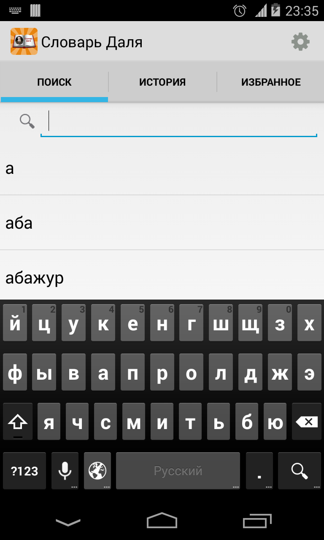Tap the letter ж key
The height and width of the screenshot is (540, 324).
280,372
